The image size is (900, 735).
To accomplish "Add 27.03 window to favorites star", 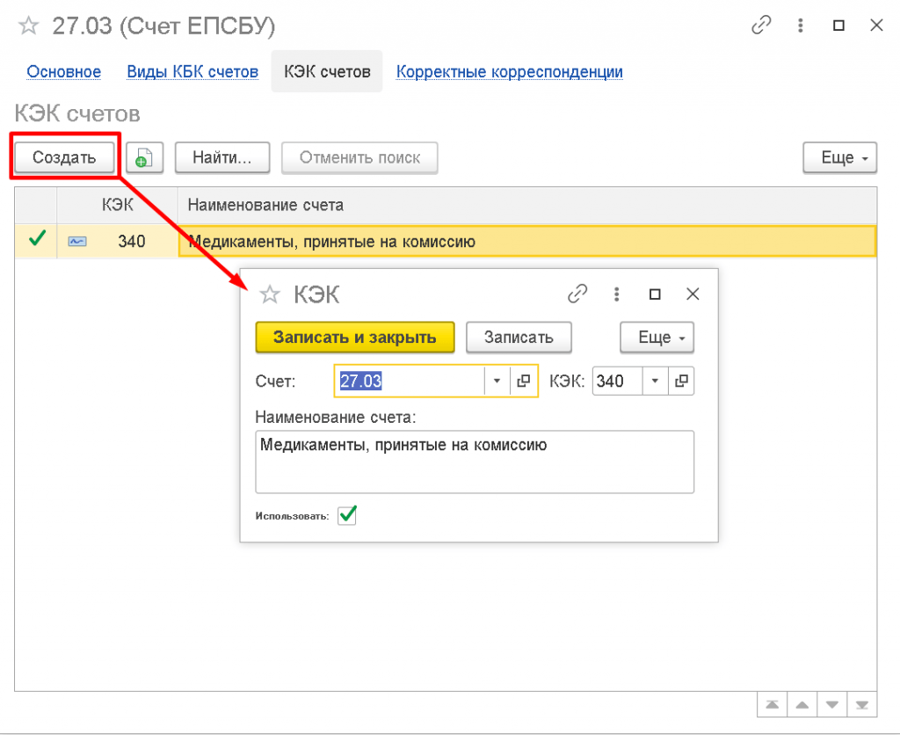I will (29, 26).
